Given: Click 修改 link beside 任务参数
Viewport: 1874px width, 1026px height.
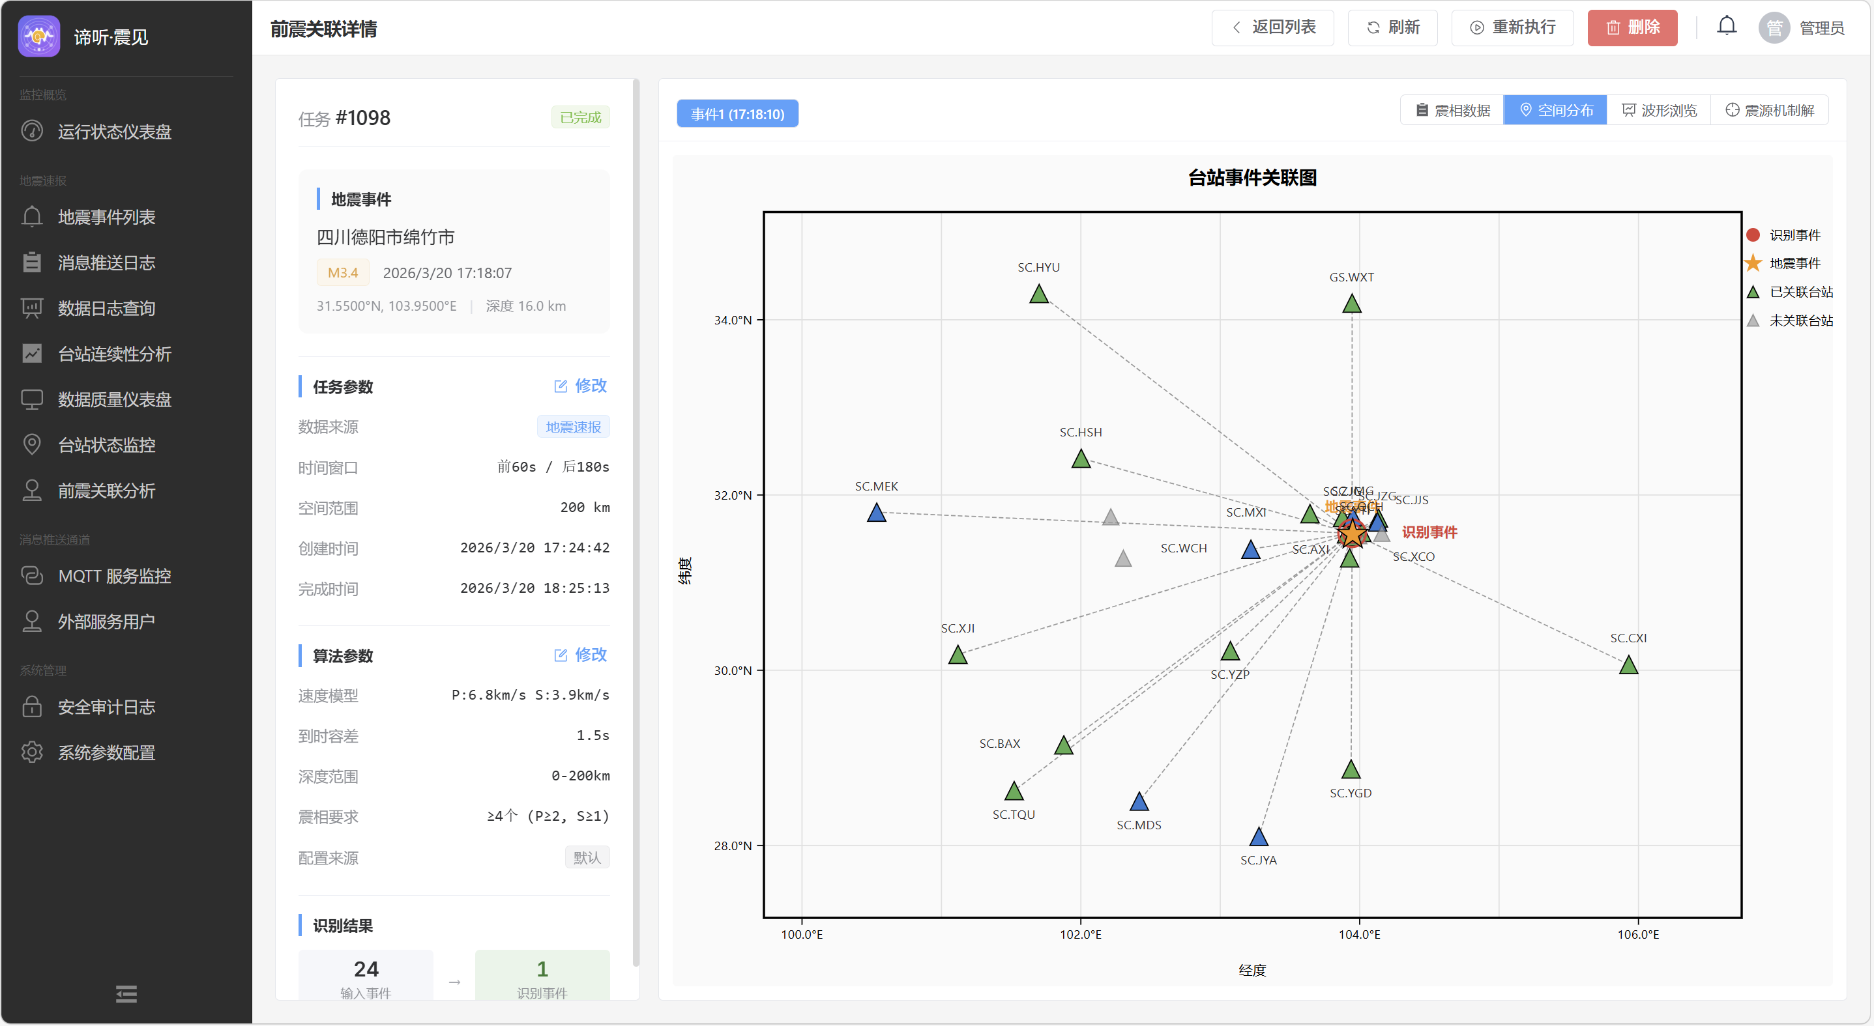Looking at the screenshot, I should (x=581, y=386).
